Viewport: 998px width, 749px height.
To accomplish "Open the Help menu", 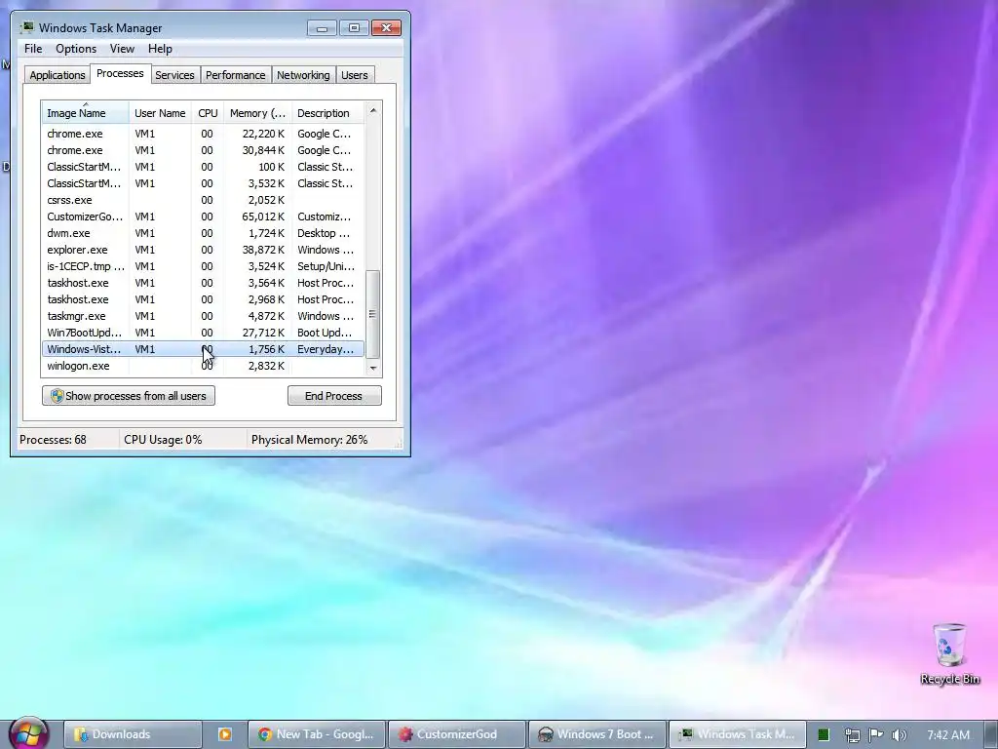I will click(160, 49).
